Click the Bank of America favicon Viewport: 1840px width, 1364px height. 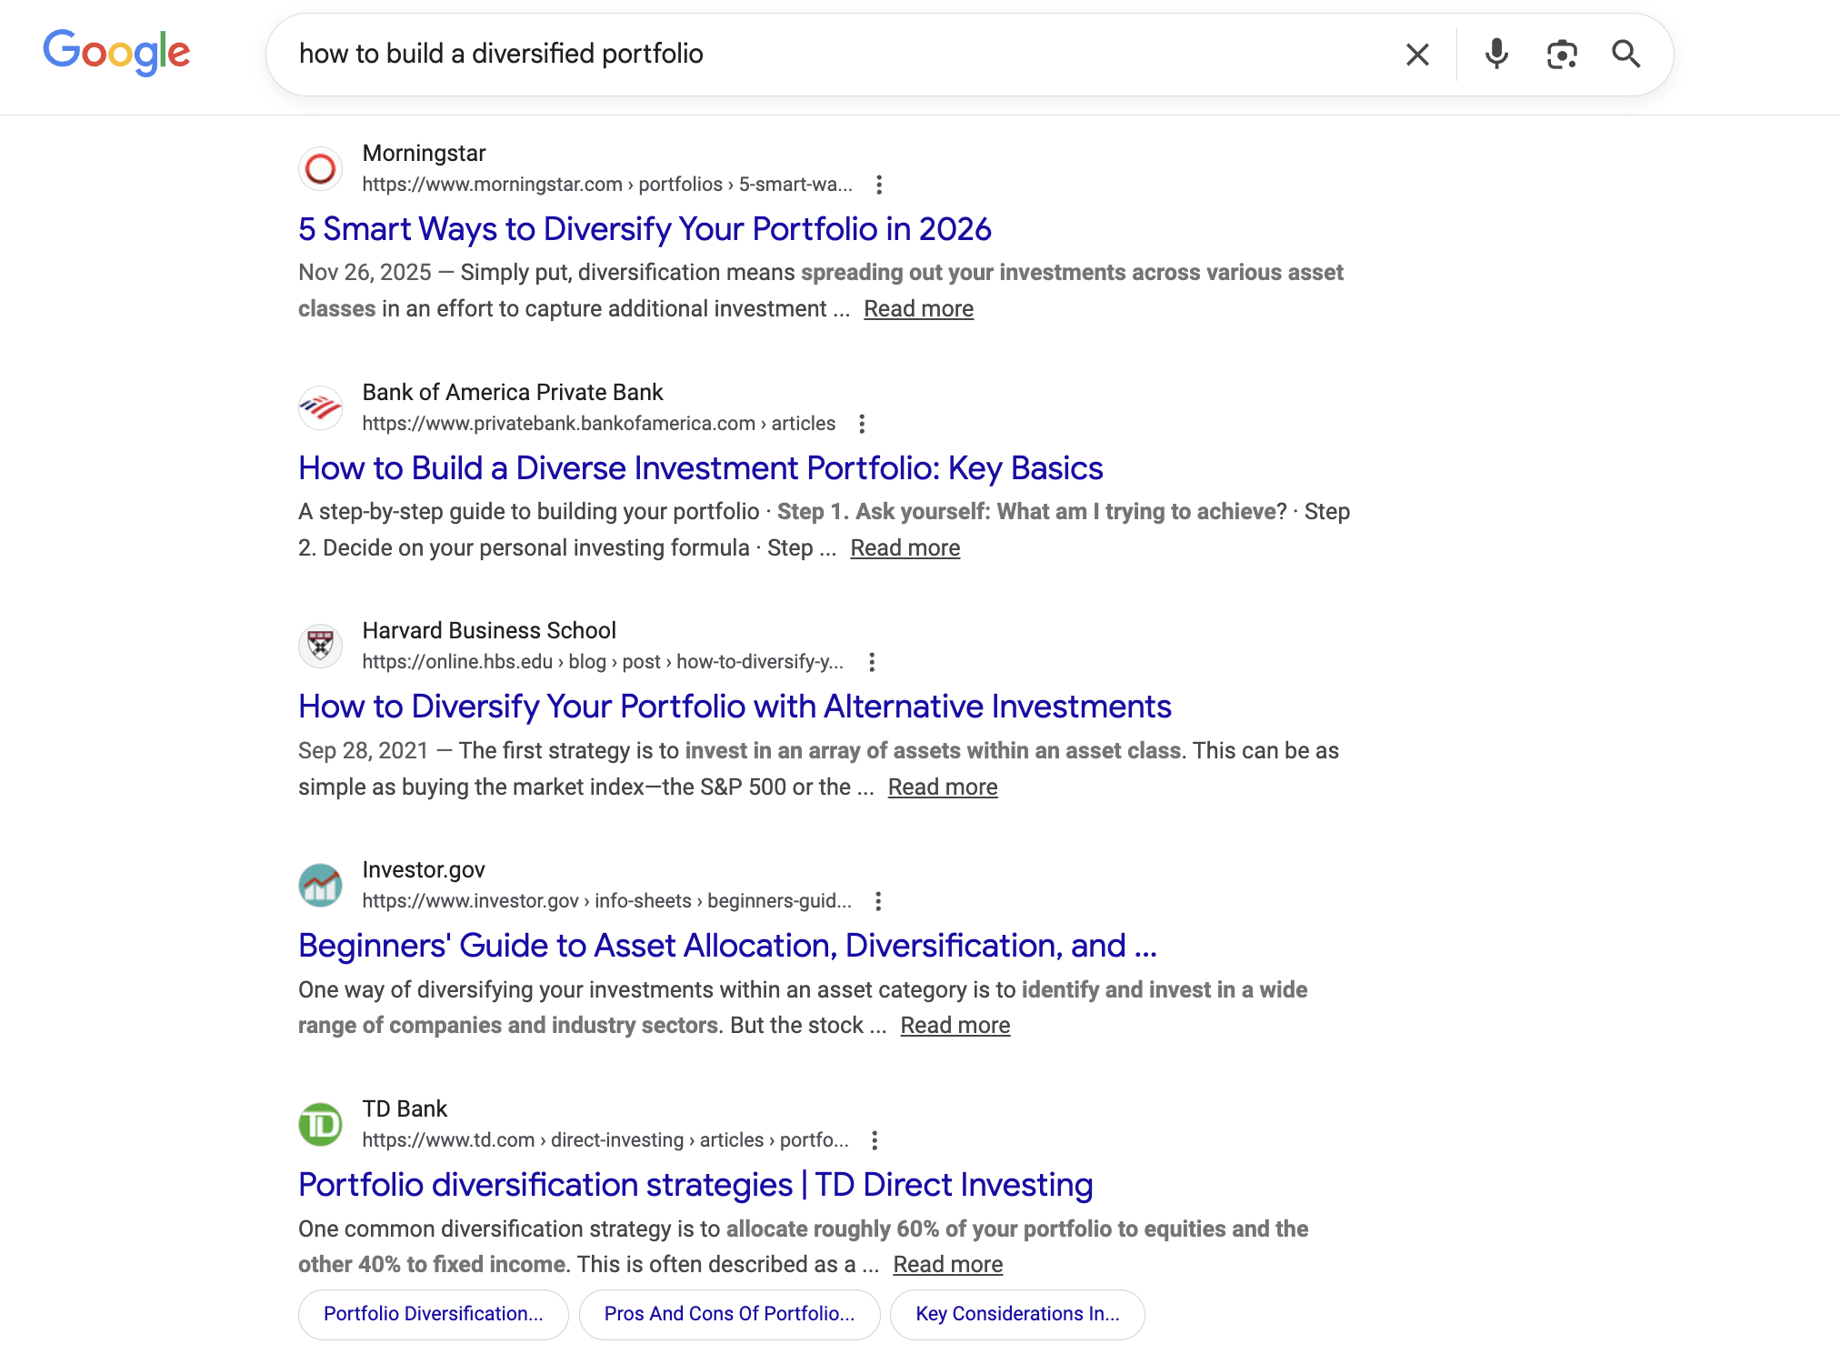coord(320,407)
